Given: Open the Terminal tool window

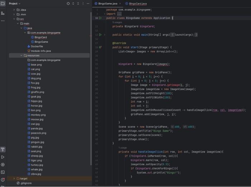Looking at the screenshot, I should 3,172.
